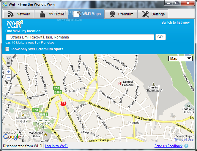
Task: Click Send us Feedback link
Action: [x=168, y=146]
